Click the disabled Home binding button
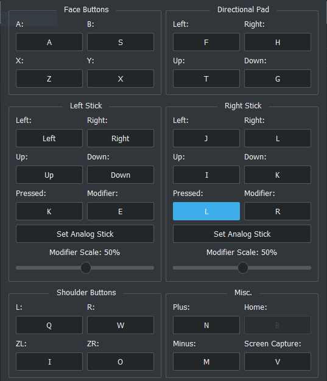Image resolution: width=327 pixels, height=381 pixels. click(278, 325)
